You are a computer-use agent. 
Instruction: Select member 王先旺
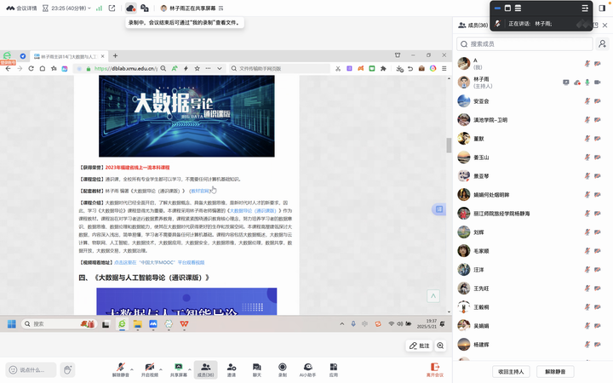pyautogui.click(x=481, y=289)
